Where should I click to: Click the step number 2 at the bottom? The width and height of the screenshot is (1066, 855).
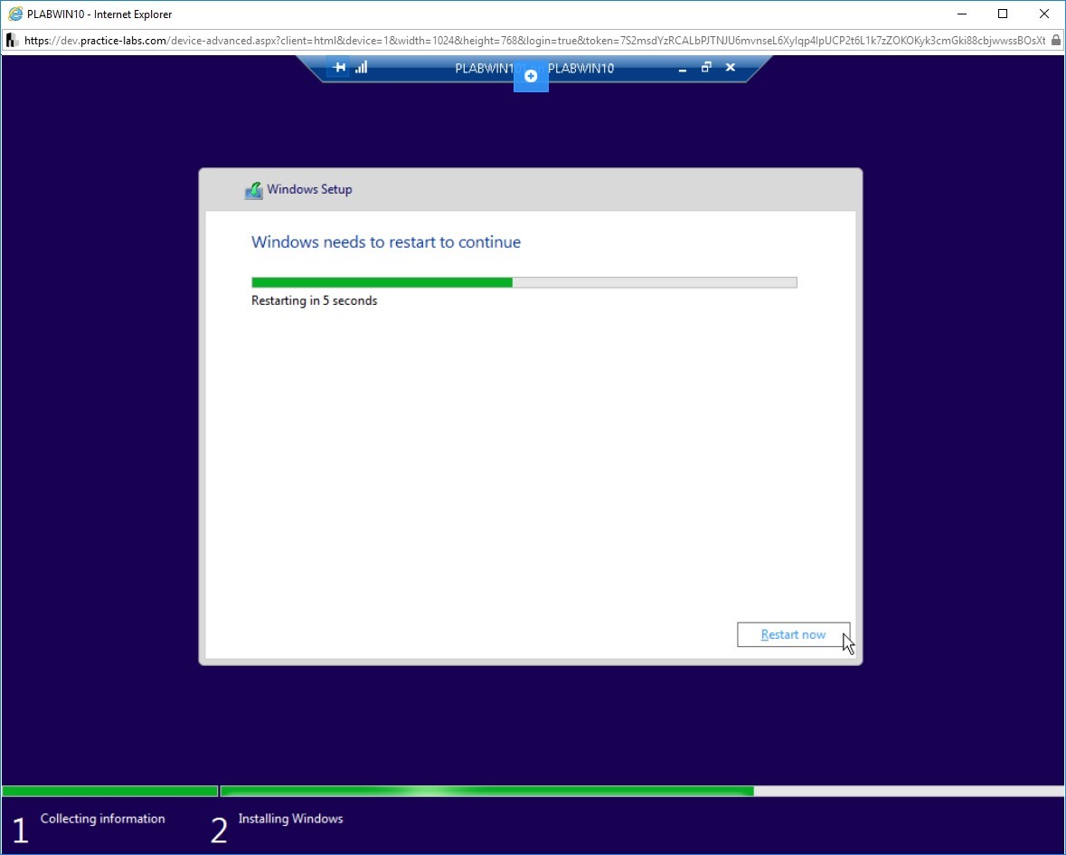point(219,831)
